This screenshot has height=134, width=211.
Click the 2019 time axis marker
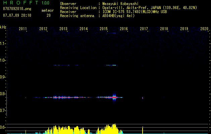(x=184, y=29)
